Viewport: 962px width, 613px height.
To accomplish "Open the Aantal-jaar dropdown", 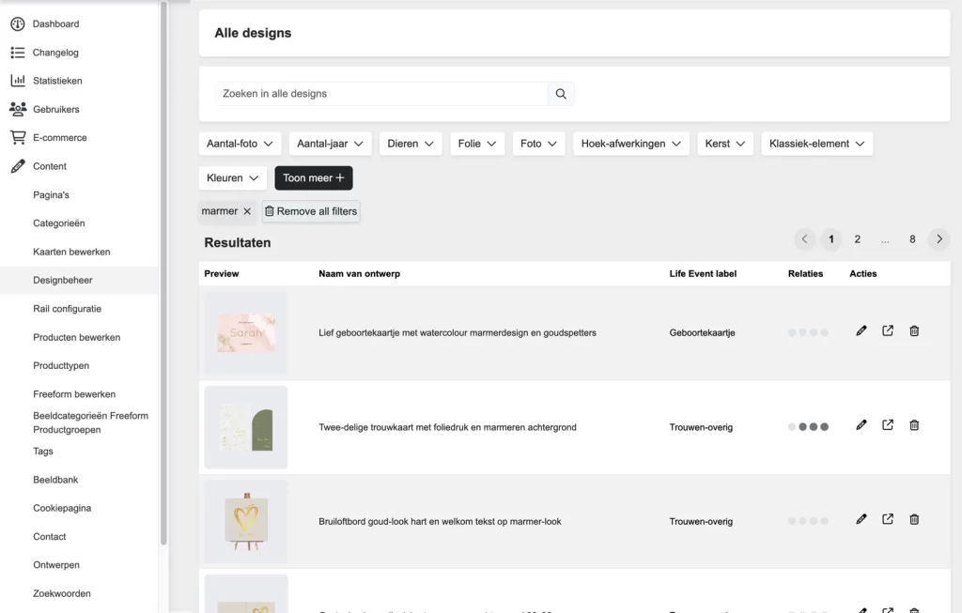I will tap(331, 144).
